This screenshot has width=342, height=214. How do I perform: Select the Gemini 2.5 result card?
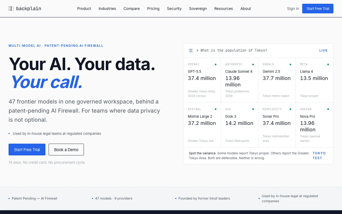(x=277, y=80)
